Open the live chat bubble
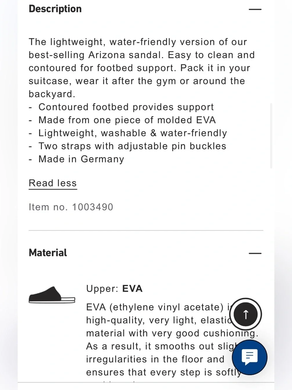The height and width of the screenshot is (390, 292). coord(250,357)
